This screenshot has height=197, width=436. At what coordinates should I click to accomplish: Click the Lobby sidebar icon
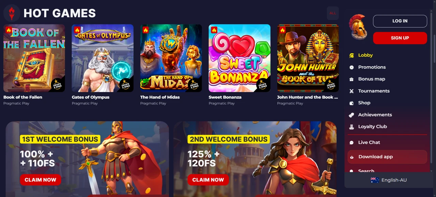352,55
